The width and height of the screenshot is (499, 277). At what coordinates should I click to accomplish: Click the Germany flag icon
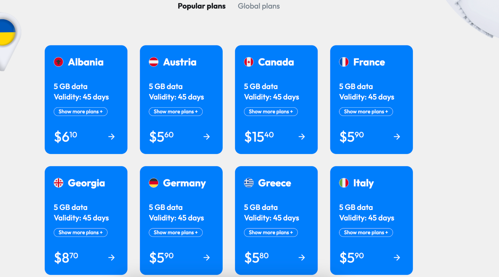coord(154,183)
